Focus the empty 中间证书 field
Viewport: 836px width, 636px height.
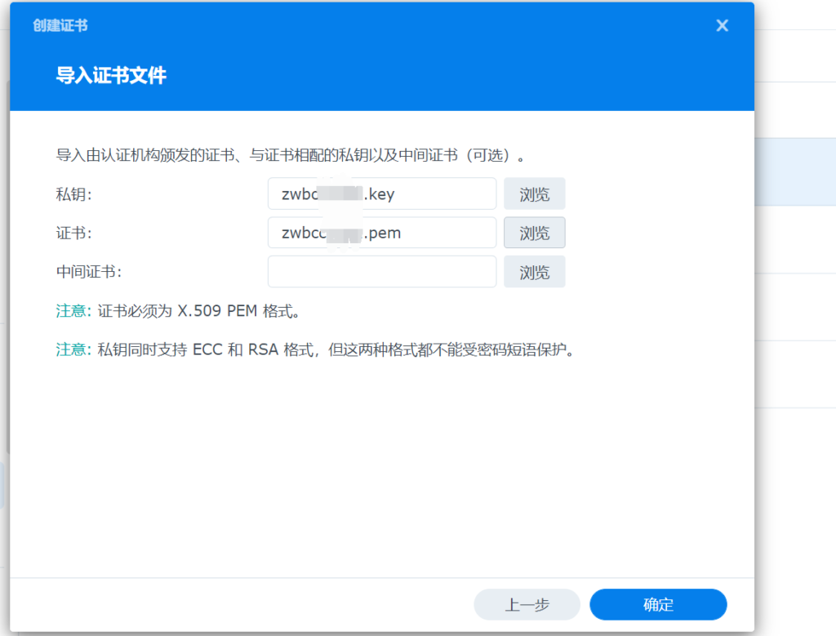point(381,272)
